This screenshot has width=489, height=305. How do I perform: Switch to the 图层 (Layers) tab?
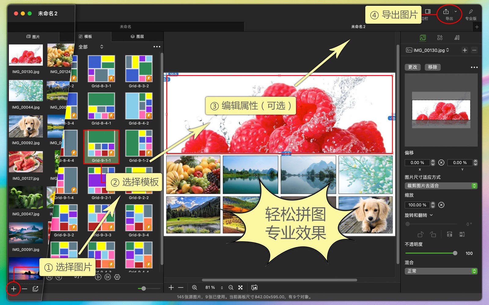(137, 37)
